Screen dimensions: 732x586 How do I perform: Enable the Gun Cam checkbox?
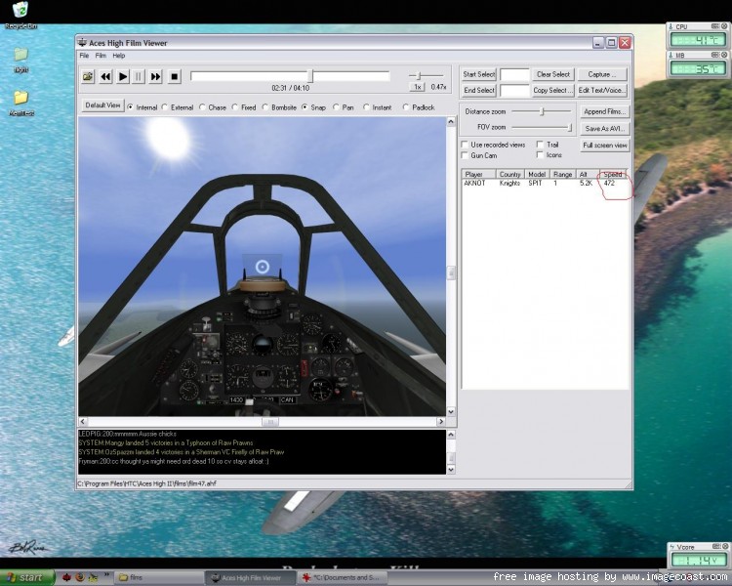click(465, 155)
